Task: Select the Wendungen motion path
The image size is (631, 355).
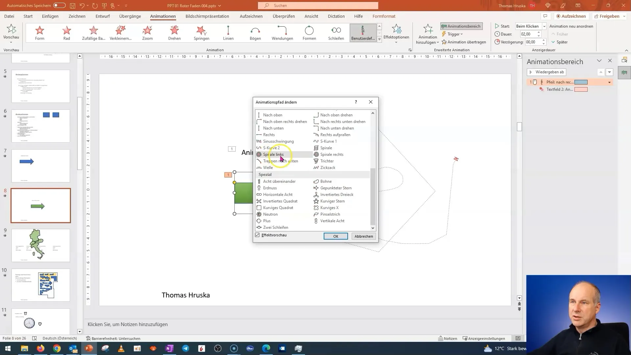Action: [x=282, y=33]
